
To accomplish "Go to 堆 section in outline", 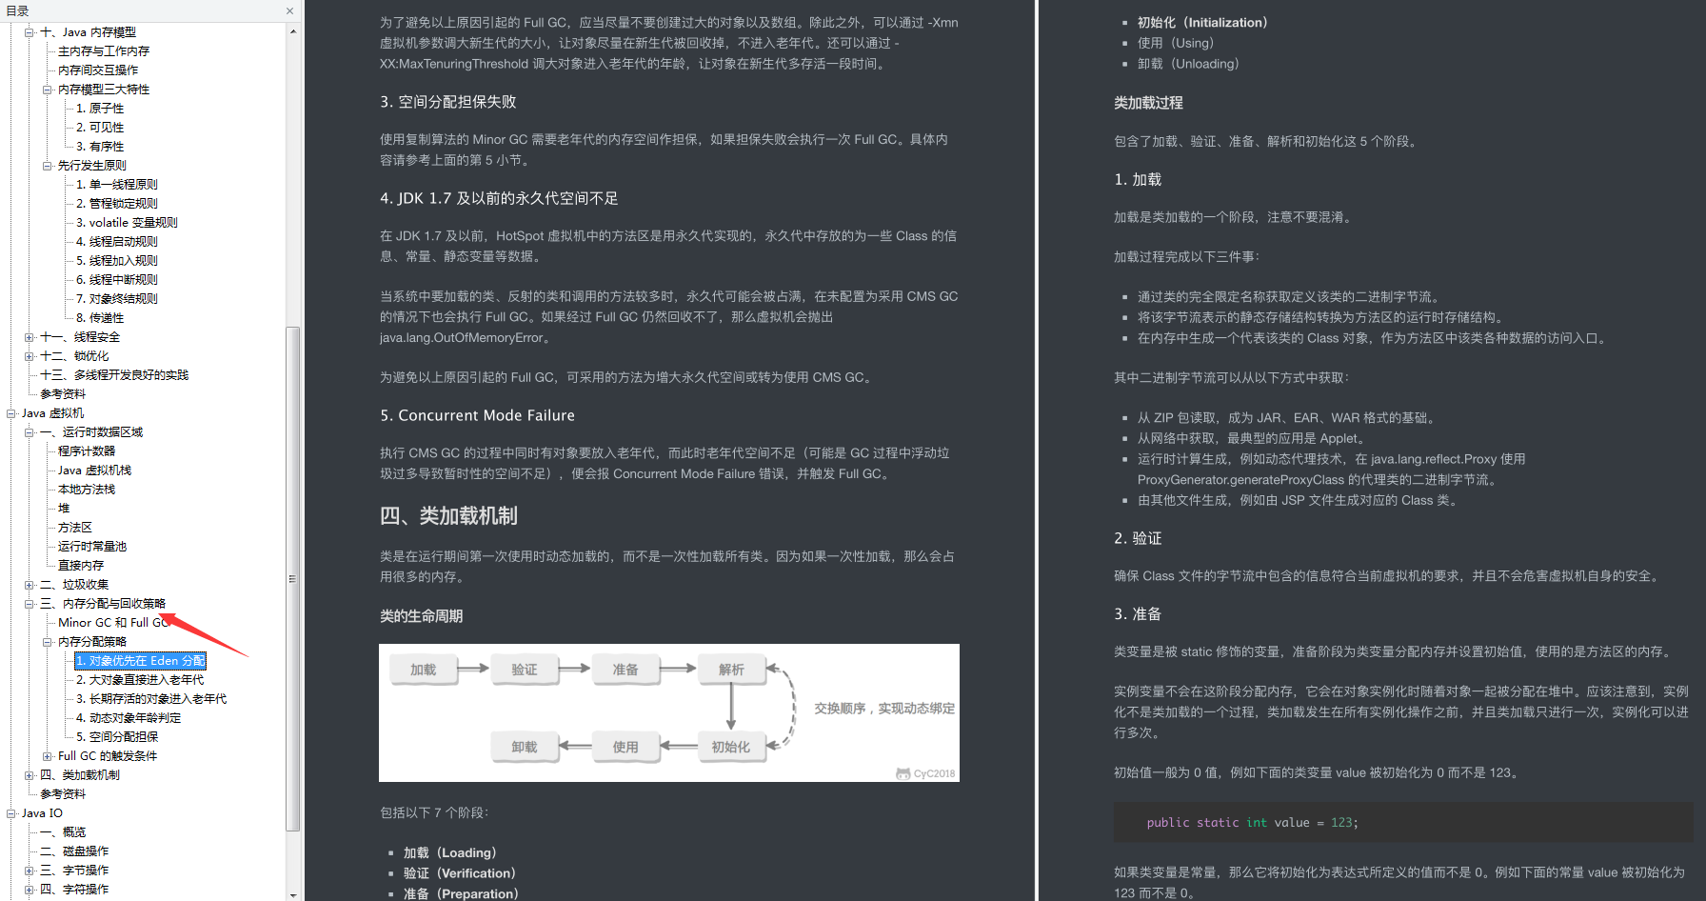I will (64, 509).
